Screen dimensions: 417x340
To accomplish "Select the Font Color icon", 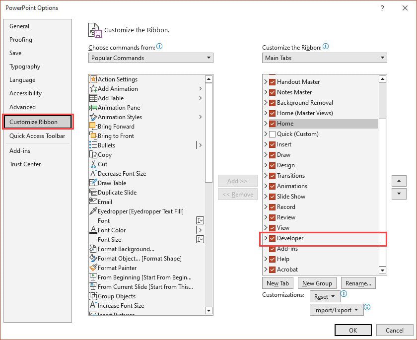I will [94, 230].
